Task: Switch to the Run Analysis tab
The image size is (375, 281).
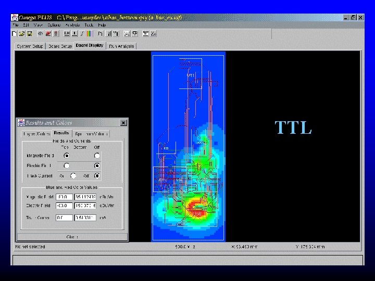Action: [121, 46]
